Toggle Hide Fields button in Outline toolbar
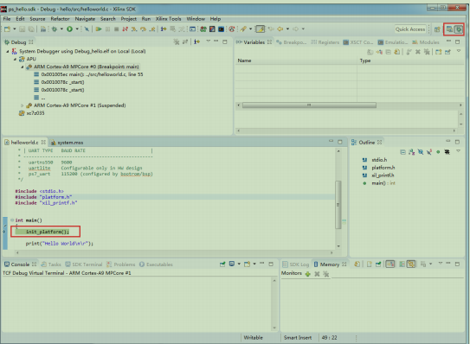Screen dimensions: 470x344 click(421, 152)
